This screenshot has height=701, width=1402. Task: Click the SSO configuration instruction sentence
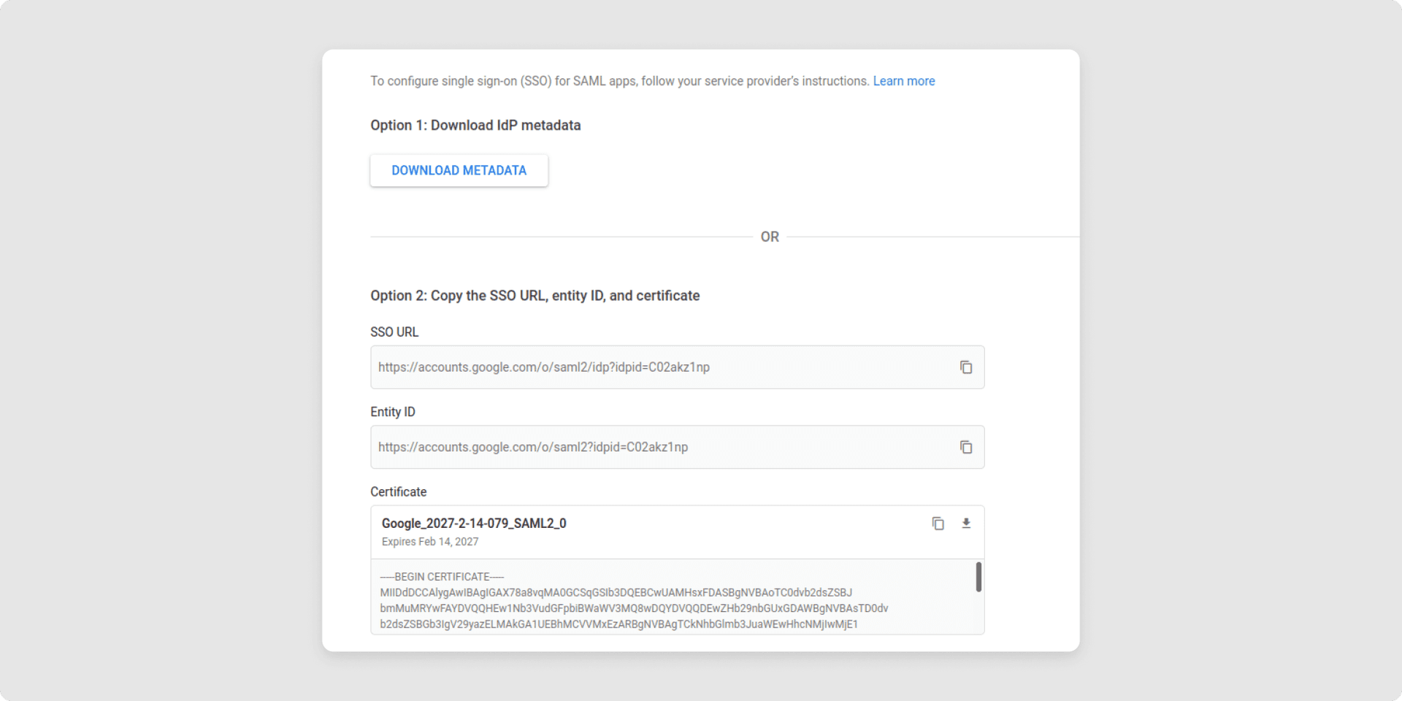tap(619, 81)
